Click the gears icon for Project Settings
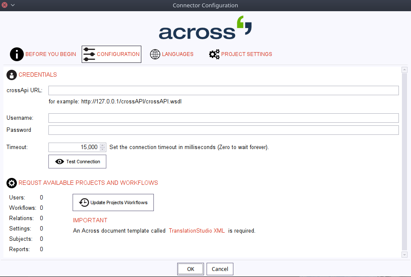 [x=214, y=54]
